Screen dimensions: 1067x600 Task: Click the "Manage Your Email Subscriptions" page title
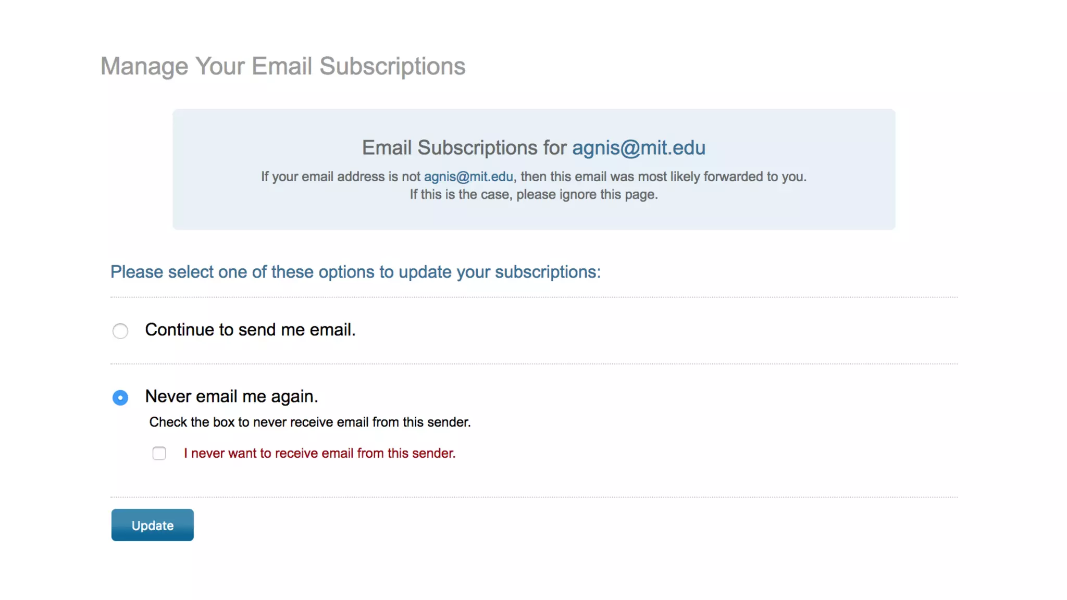point(283,67)
